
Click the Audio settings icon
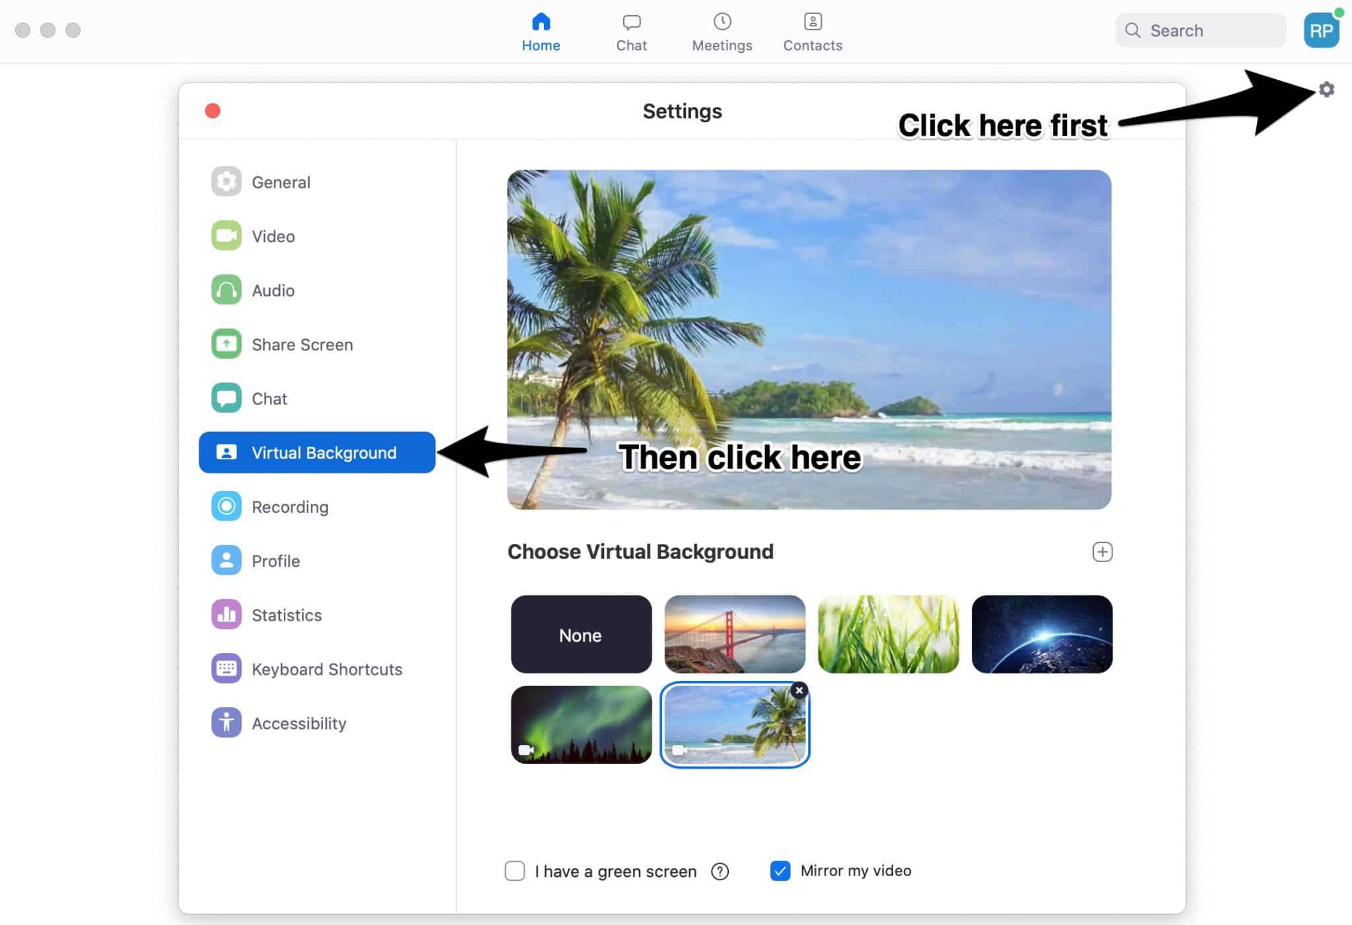click(227, 290)
